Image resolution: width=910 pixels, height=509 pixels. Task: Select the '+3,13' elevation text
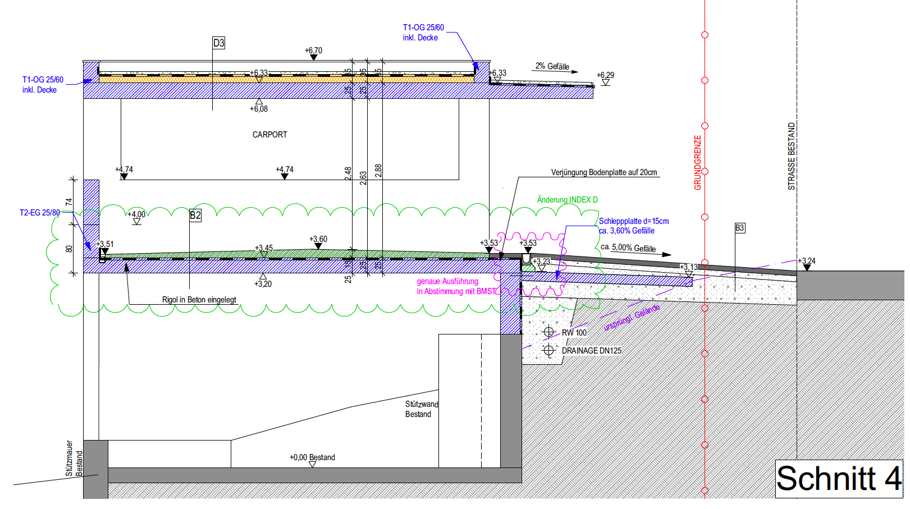click(x=689, y=267)
